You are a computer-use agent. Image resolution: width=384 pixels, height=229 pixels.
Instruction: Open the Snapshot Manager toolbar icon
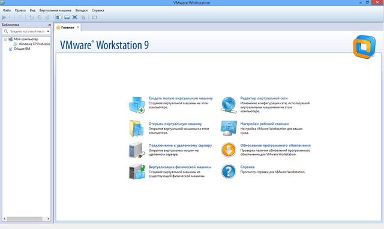[47, 17]
